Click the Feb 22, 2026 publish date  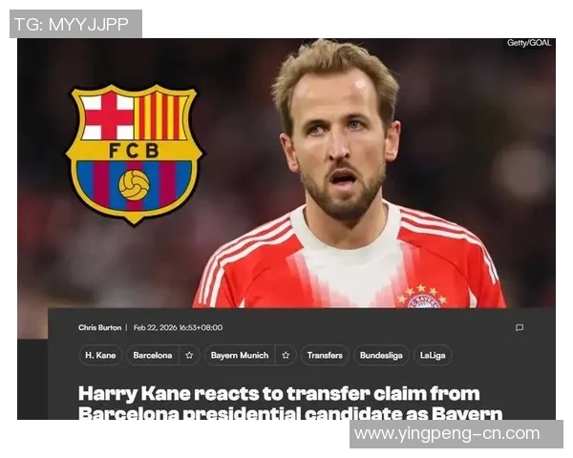[178, 327]
